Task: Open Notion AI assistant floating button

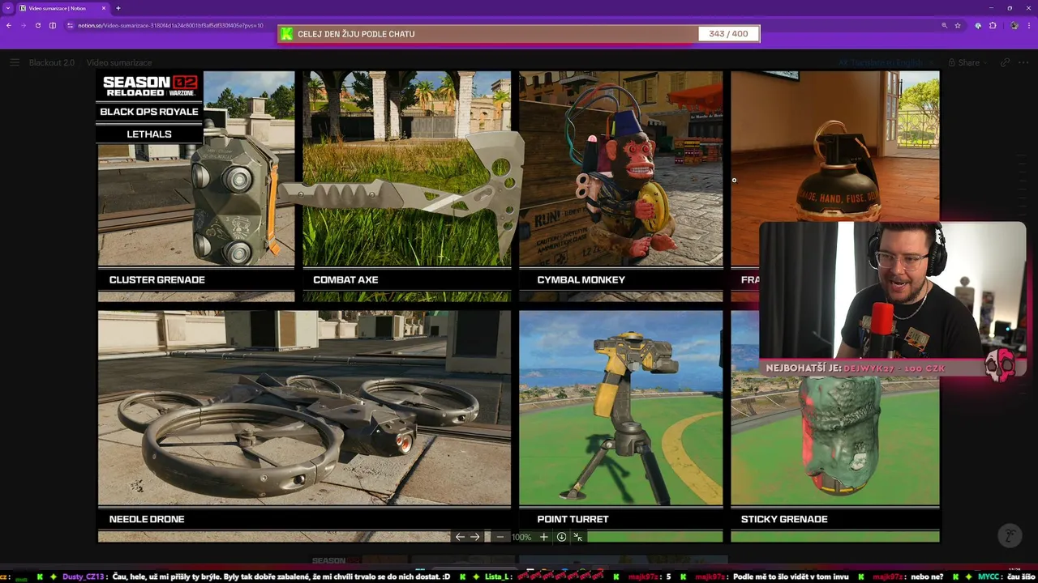Action: [x=1010, y=536]
